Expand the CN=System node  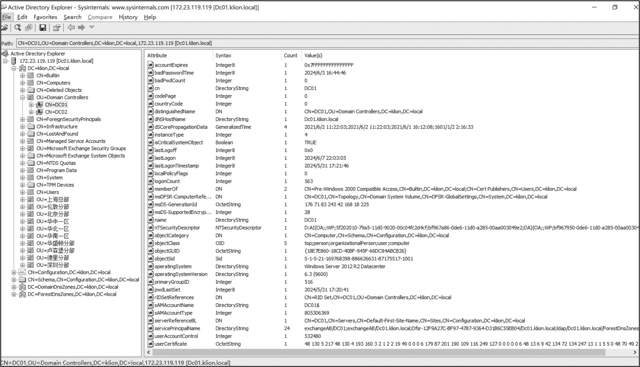tap(22, 178)
